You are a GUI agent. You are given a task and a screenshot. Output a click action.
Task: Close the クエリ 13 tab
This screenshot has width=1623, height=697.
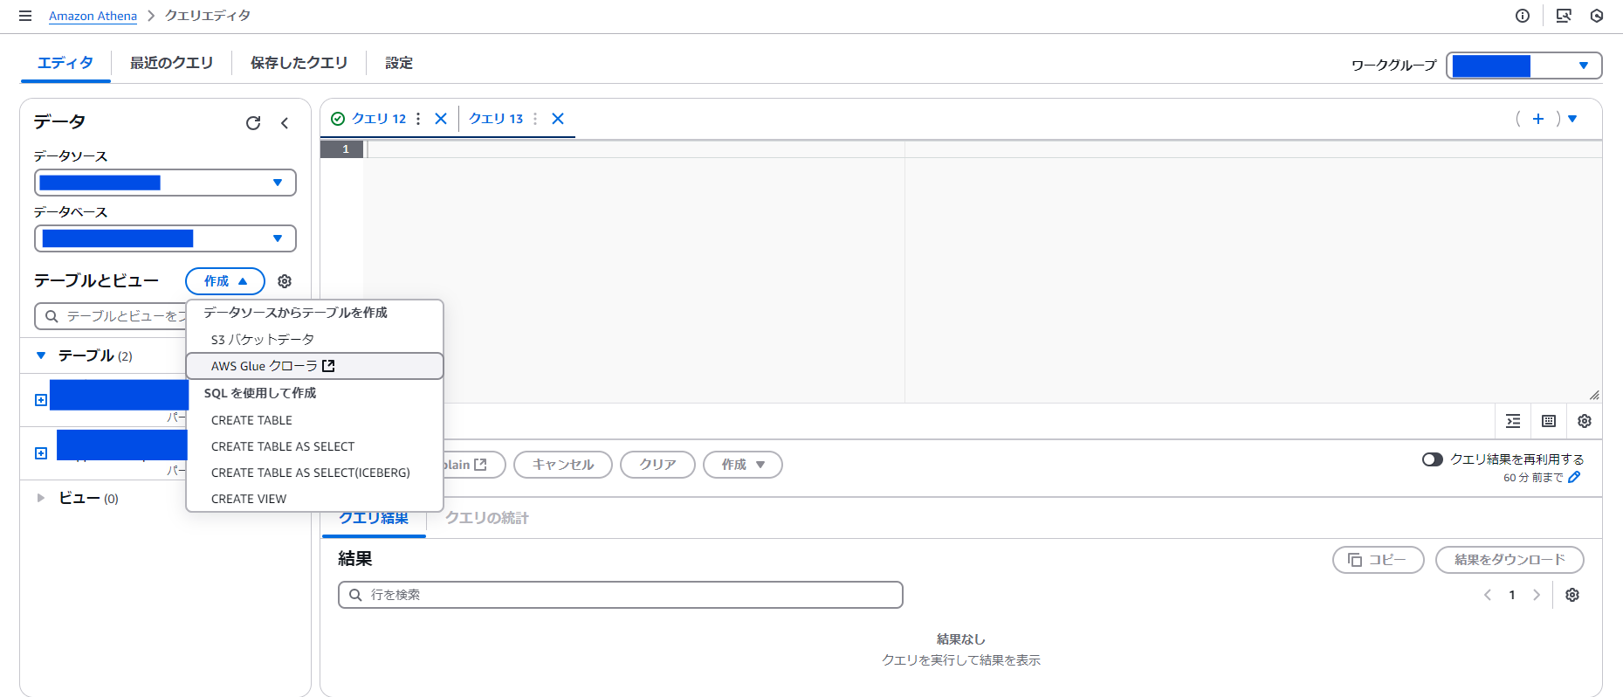pyautogui.click(x=558, y=119)
